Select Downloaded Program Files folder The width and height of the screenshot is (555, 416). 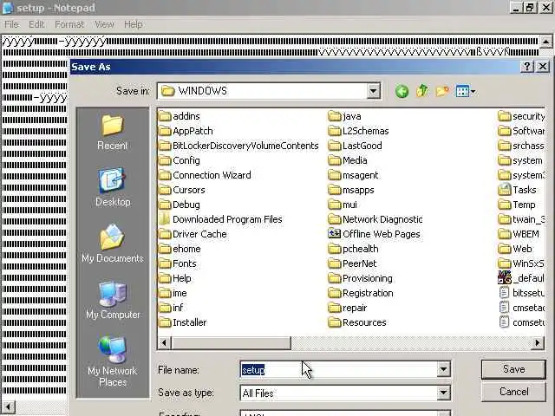point(220,219)
